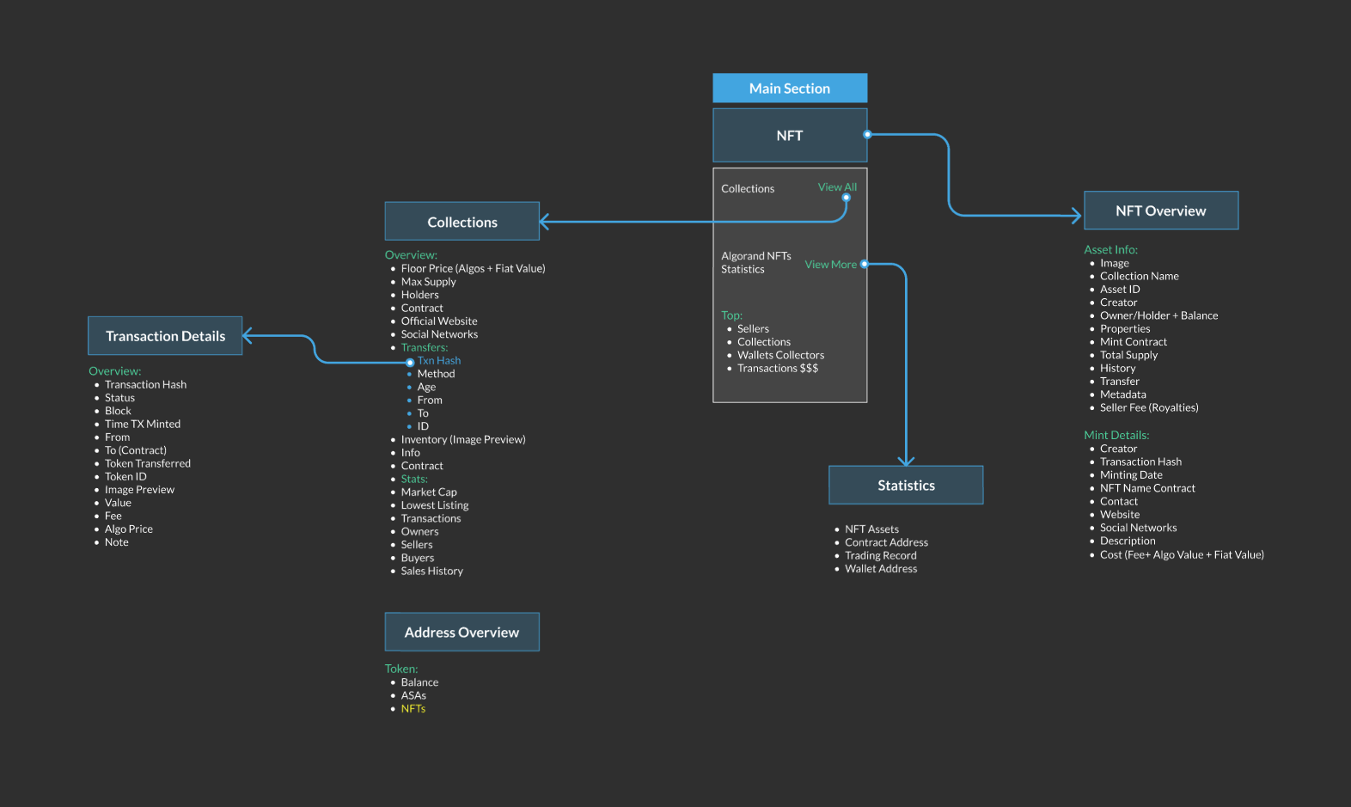Screen dimensions: 1351x807
Task: Click the NFT Overview title box
Action: 1160,211
